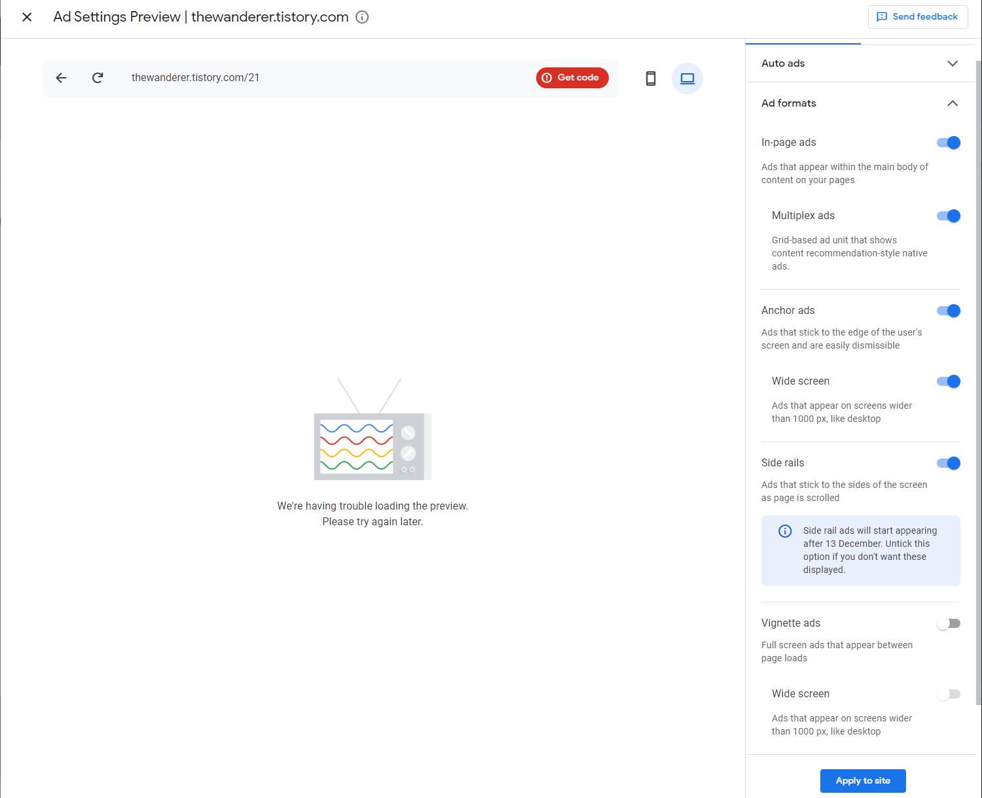Click 'Grid-based ad unit' description text
This screenshot has width=982, height=798.
(849, 253)
